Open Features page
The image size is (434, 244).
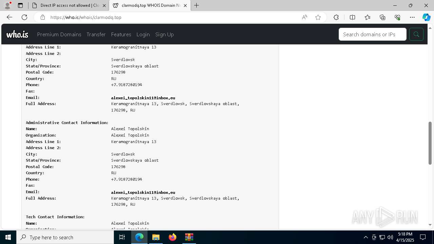point(121,35)
